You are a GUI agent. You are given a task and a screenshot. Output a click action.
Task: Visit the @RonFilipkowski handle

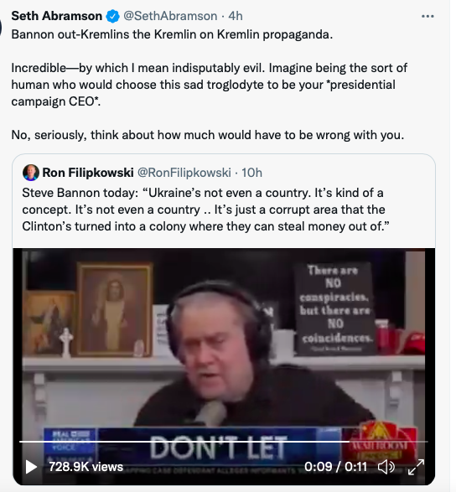point(184,173)
